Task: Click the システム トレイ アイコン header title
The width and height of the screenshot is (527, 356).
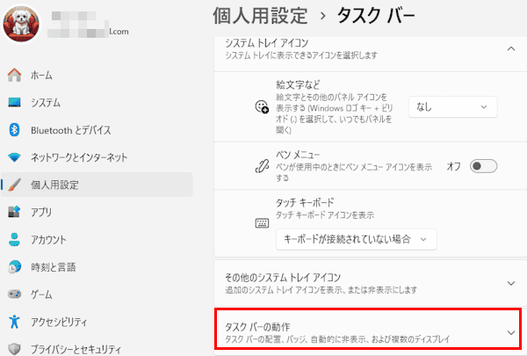Action: point(266,43)
